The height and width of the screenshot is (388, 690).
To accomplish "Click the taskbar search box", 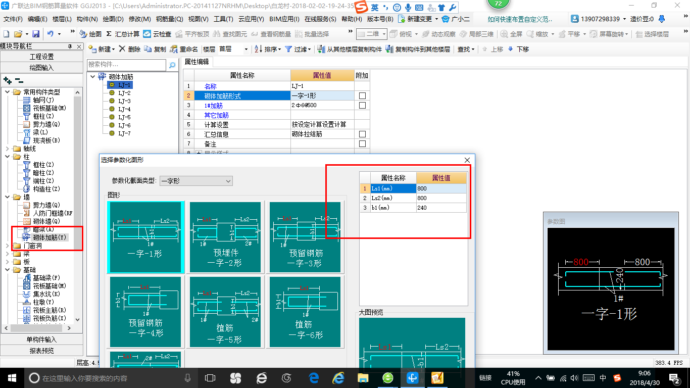I will pos(111,378).
